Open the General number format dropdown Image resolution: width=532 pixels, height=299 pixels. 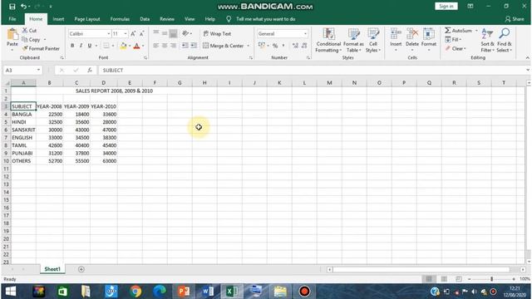coord(305,33)
